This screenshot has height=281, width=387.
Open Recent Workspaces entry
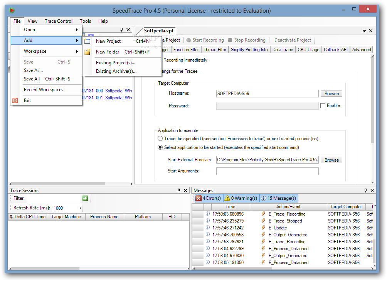[x=46, y=90]
